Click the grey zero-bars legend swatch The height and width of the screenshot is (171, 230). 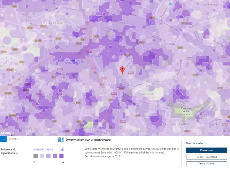point(36,156)
